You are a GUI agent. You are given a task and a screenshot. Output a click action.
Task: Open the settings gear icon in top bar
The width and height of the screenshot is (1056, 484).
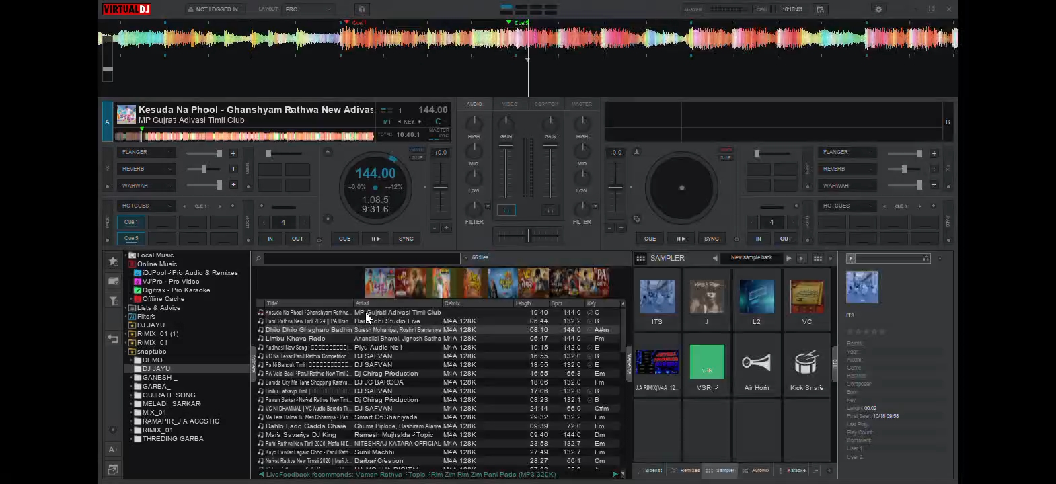[878, 9]
